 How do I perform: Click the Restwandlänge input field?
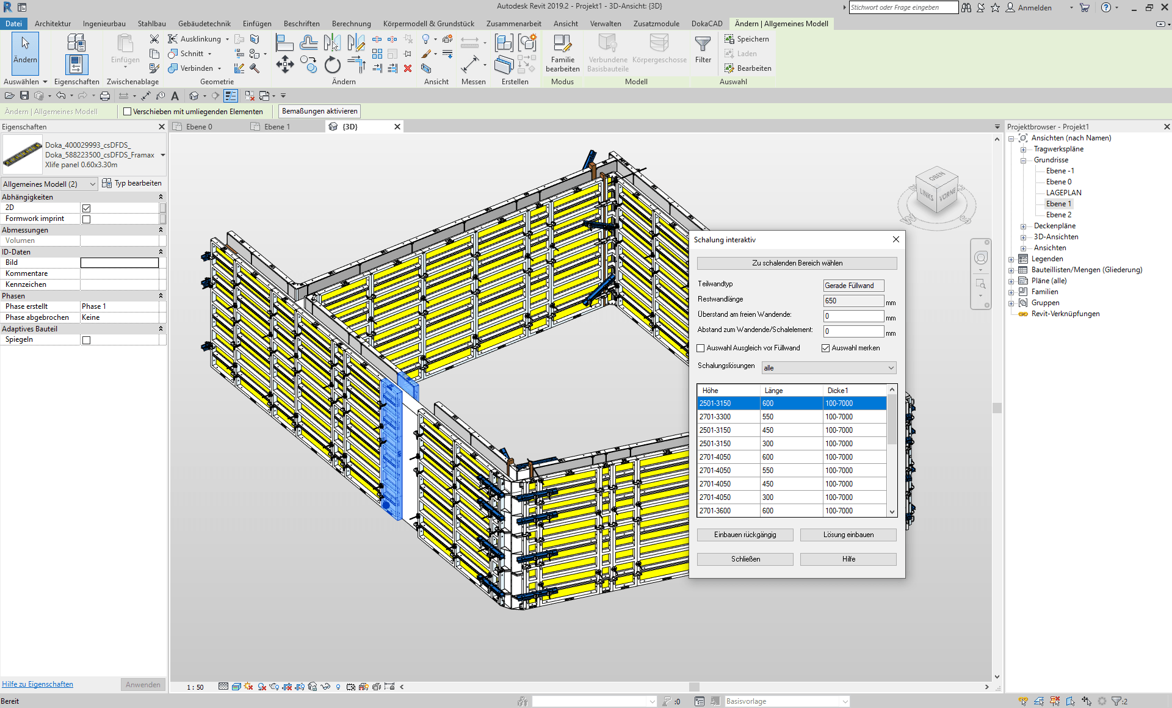pyautogui.click(x=853, y=301)
